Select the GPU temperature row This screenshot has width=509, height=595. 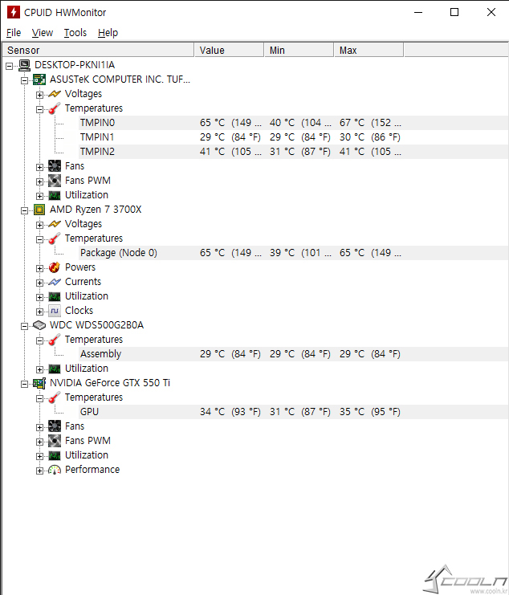click(294, 412)
